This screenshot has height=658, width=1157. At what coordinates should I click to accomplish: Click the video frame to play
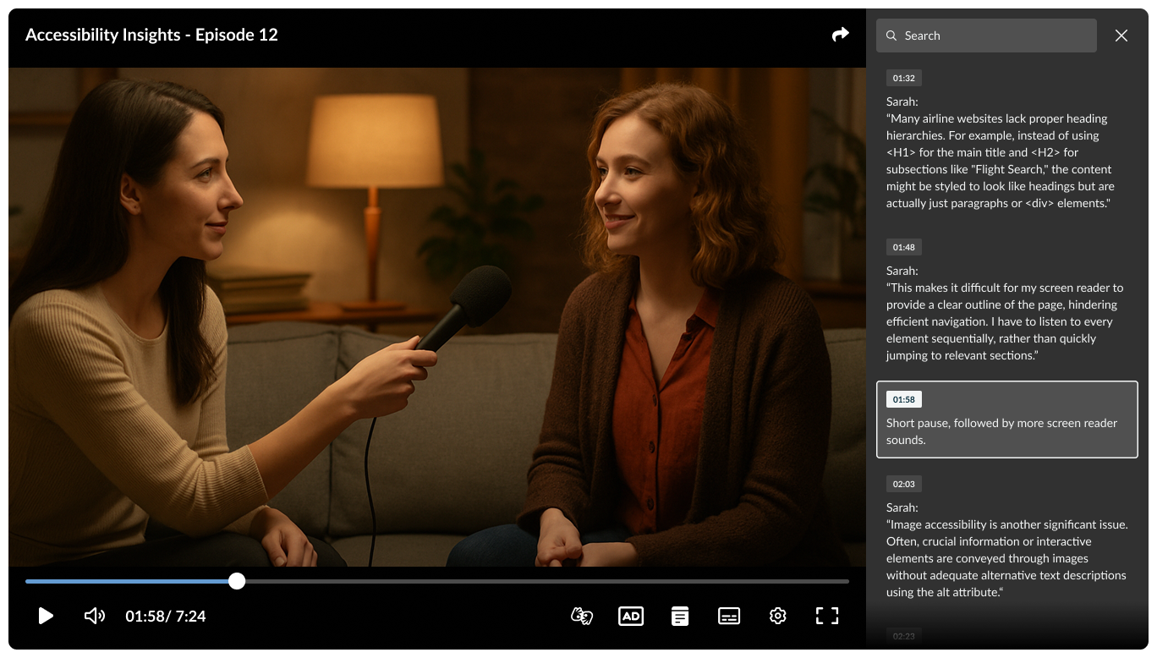click(x=436, y=316)
